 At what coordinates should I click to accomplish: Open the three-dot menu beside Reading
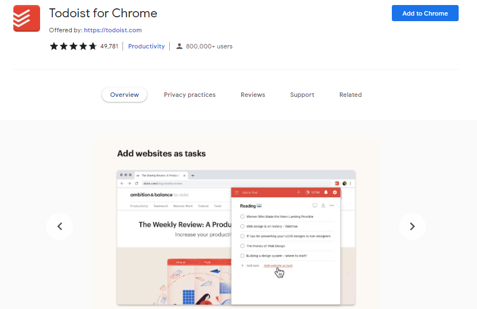(x=332, y=206)
